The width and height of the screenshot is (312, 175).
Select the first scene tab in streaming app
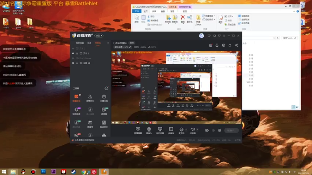(x=80, y=43)
